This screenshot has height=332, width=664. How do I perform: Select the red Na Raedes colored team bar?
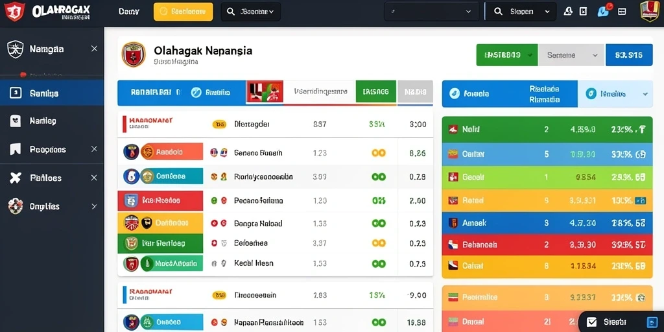pyautogui.click(x=161, y=200)
